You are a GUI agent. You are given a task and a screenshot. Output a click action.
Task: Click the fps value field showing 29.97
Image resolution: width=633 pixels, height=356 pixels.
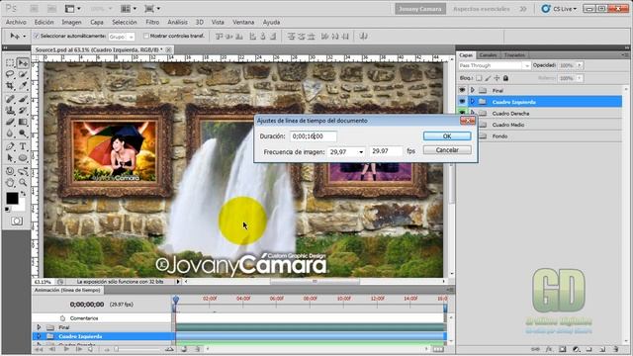coord(386,151)
